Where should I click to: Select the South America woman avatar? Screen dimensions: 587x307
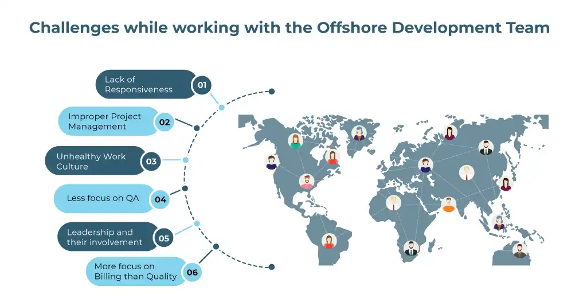tap(329, 241)
